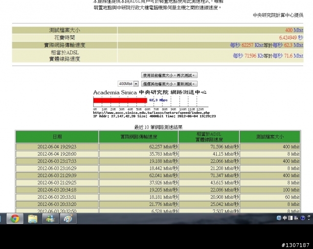The height and width of the screenshot is (249, 313).
Task: Click the 20.908 Mbit/秒 ADSL cell
Action: coord(209,197)
